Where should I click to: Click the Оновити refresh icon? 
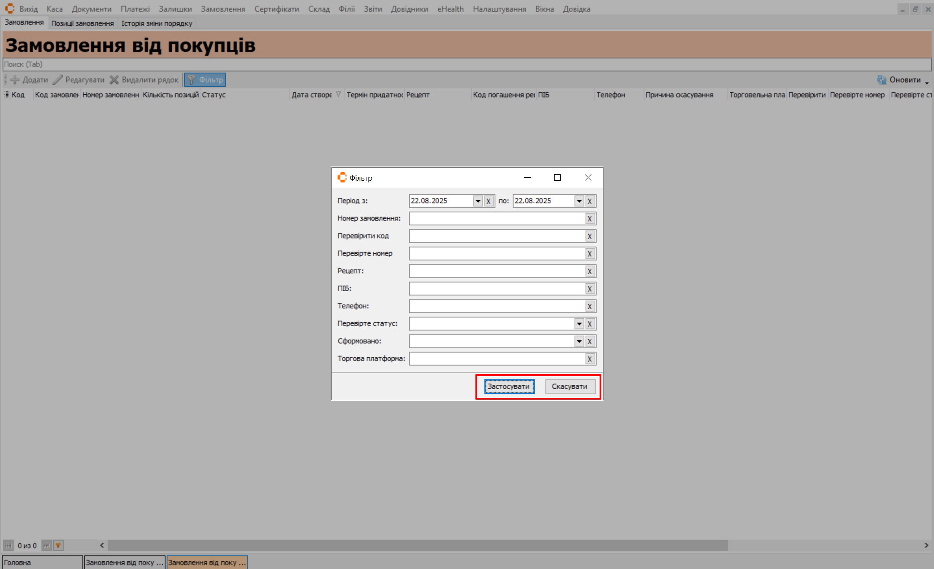(x=881, y=80)
